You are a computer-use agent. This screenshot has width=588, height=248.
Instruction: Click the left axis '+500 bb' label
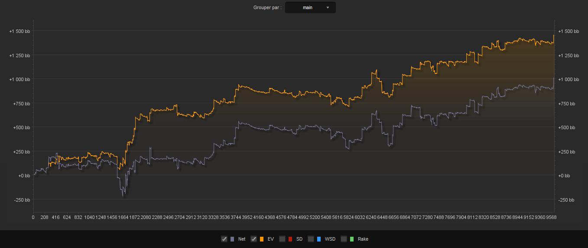[x=21, y=127]
